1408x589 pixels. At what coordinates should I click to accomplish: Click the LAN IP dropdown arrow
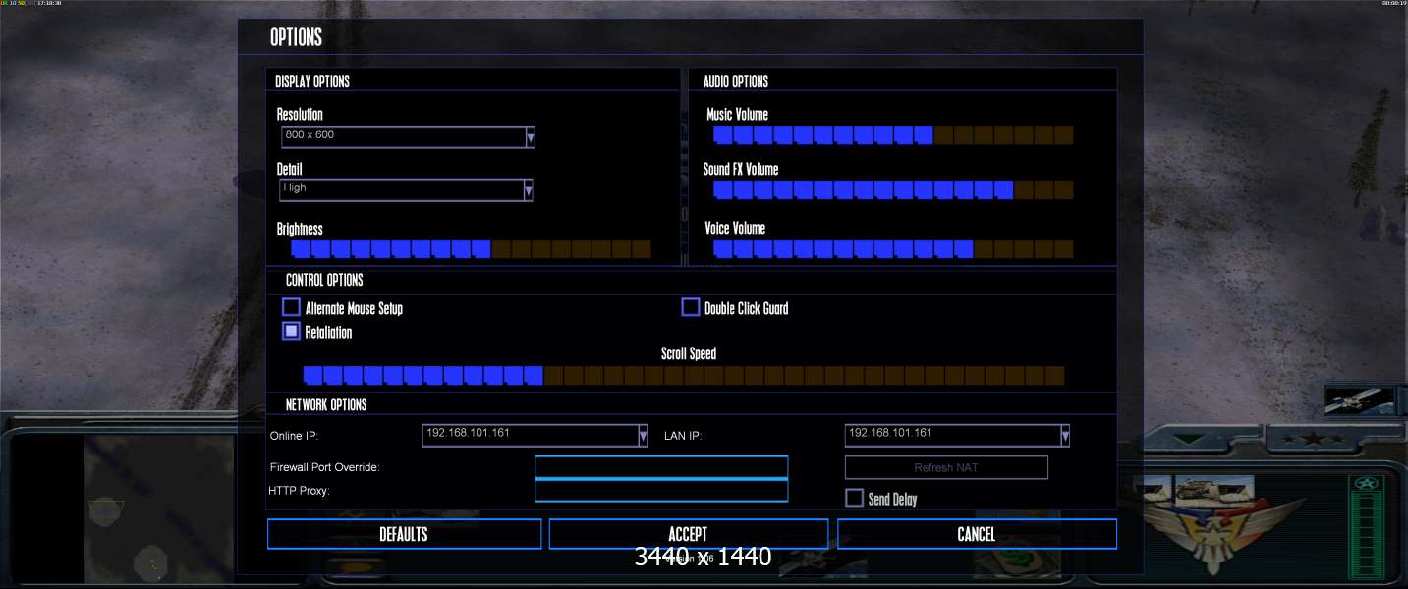pyautogui.click(x=1064, y=435)
